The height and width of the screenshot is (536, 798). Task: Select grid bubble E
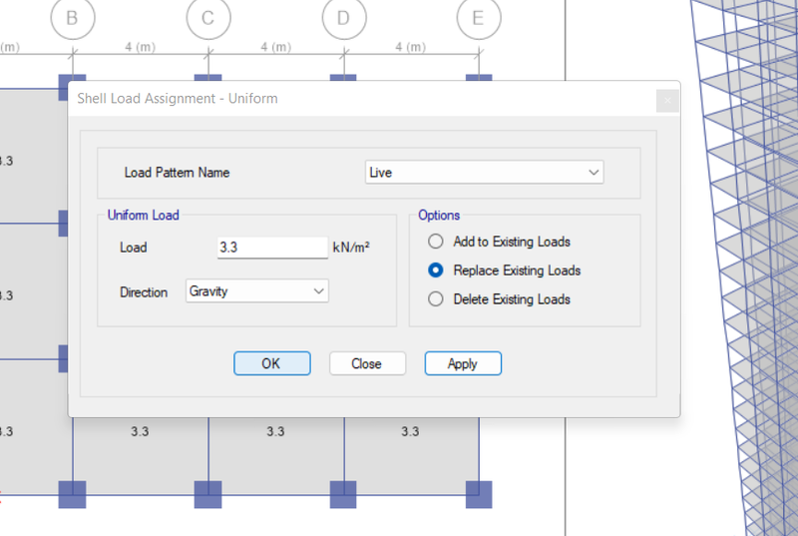(x=479, y=18)
